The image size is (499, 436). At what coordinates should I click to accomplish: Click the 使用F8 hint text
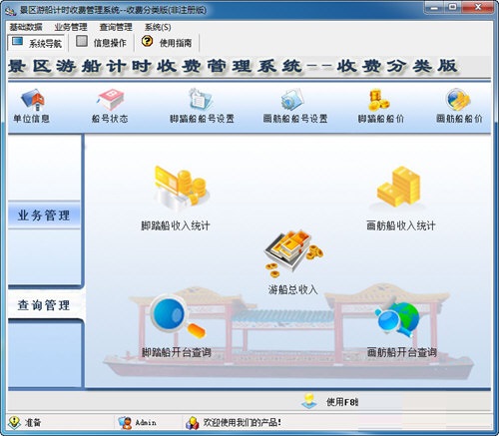[341, 402]
